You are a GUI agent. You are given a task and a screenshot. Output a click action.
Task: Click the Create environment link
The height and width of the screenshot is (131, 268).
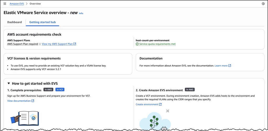[x=147, y=104]
